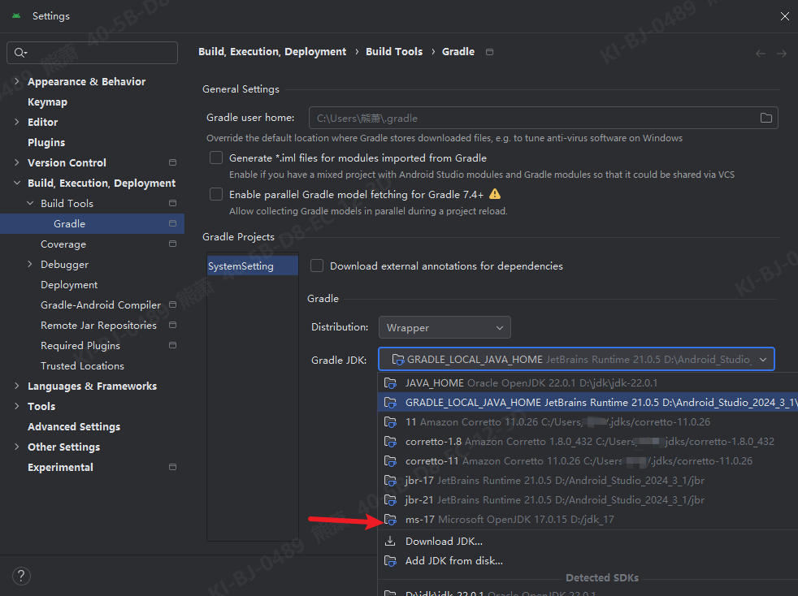
Task: Click the Help question mark icon
Action: 21,576
